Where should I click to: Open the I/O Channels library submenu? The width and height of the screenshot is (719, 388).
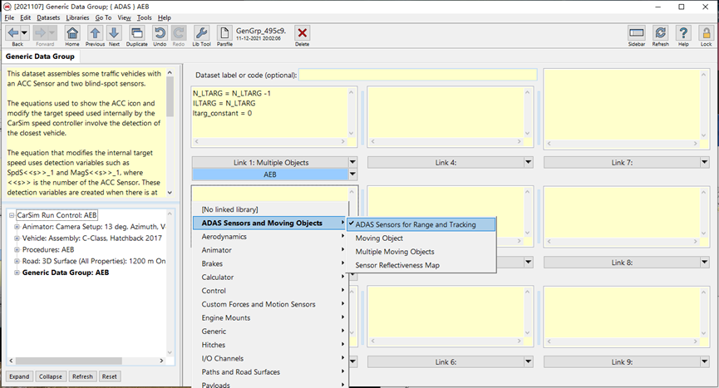[x=270, y=358]
